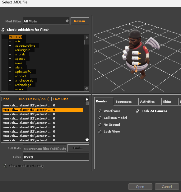Viewport: 181px width, 192px height.
Task: Enable the Collision Model option
Action: tap(100, 118)
